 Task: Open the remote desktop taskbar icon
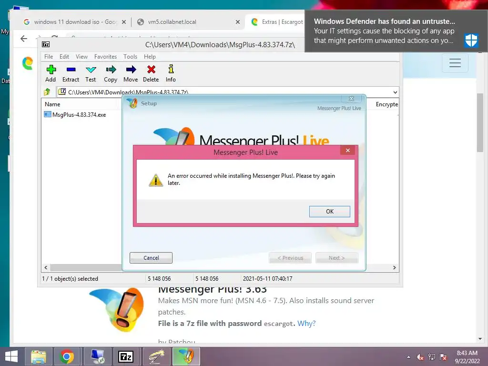(x=97, y=356)
